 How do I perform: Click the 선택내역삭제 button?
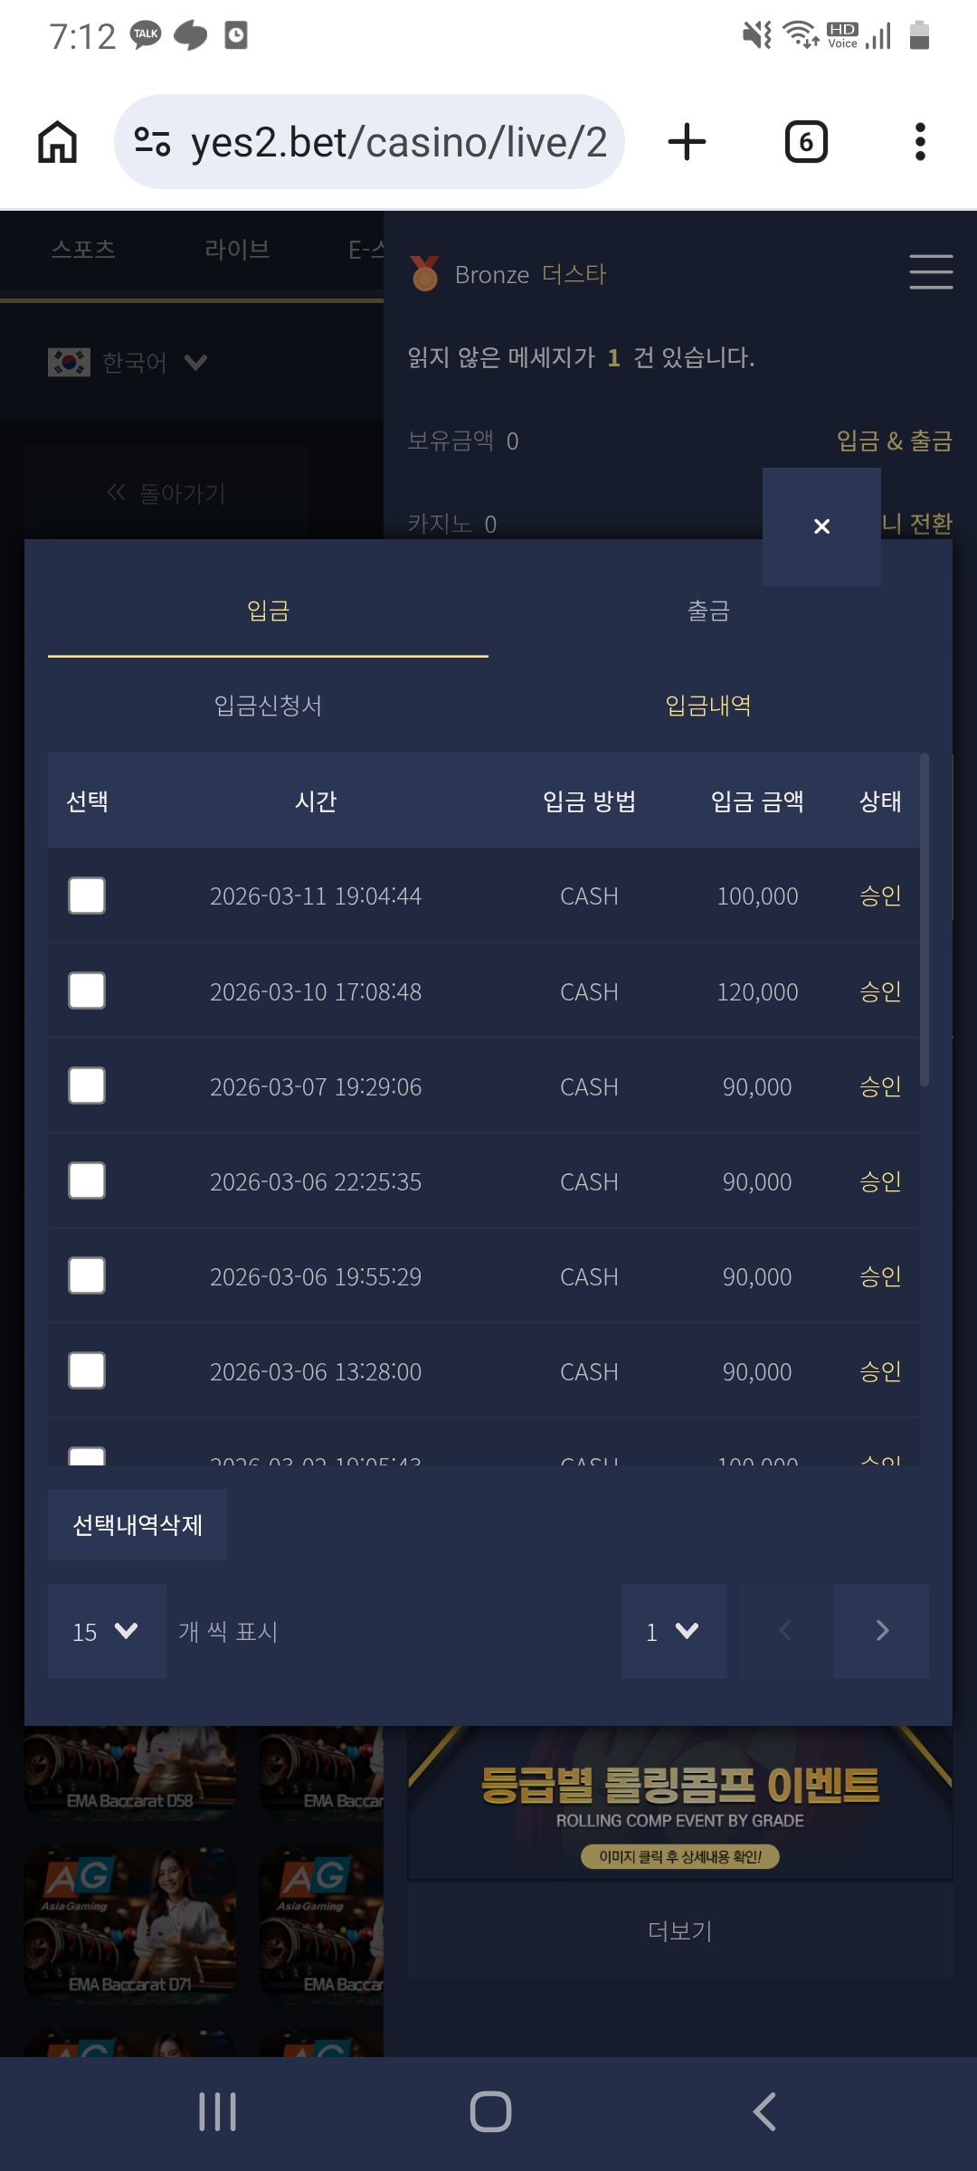click(138, 1525)
